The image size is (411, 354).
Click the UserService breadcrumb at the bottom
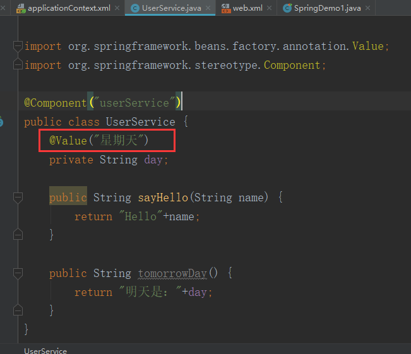(x=45, y=351)
